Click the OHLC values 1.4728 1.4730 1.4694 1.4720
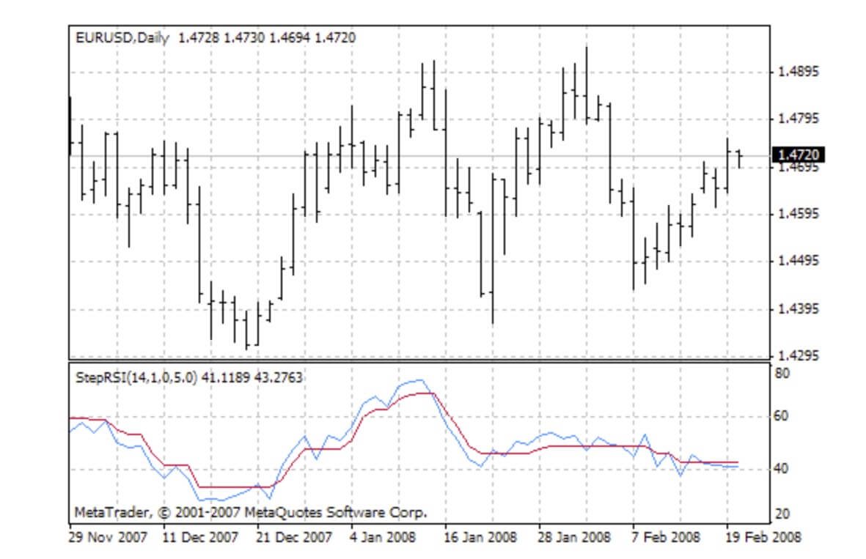 point(268,38)
